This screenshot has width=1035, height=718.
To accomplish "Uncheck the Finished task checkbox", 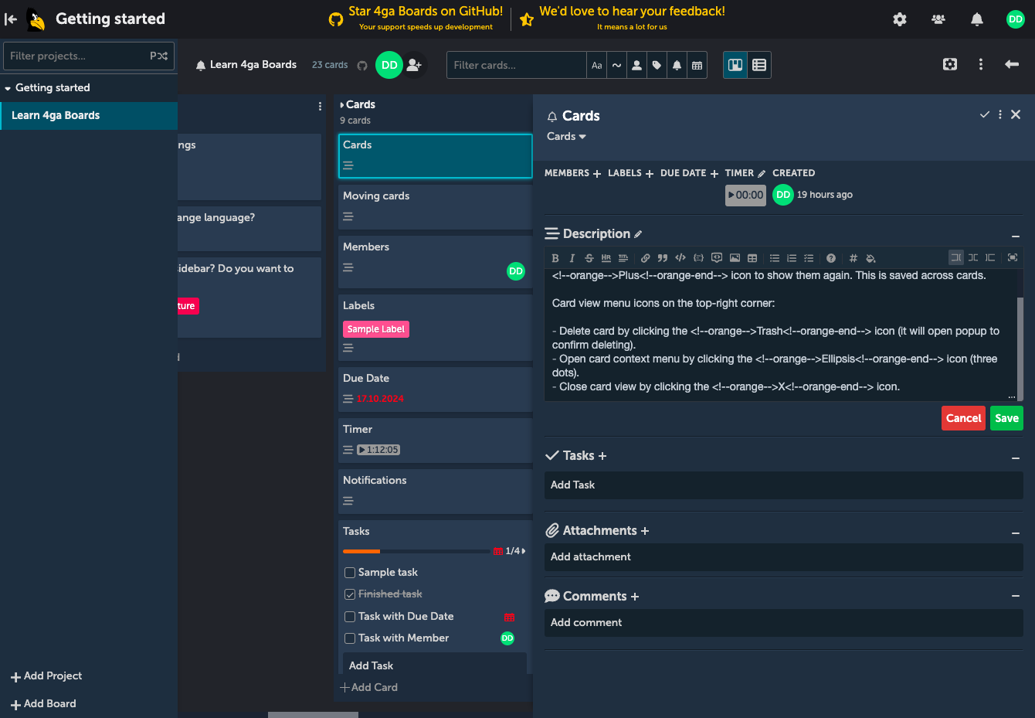I will coord(350,594).
